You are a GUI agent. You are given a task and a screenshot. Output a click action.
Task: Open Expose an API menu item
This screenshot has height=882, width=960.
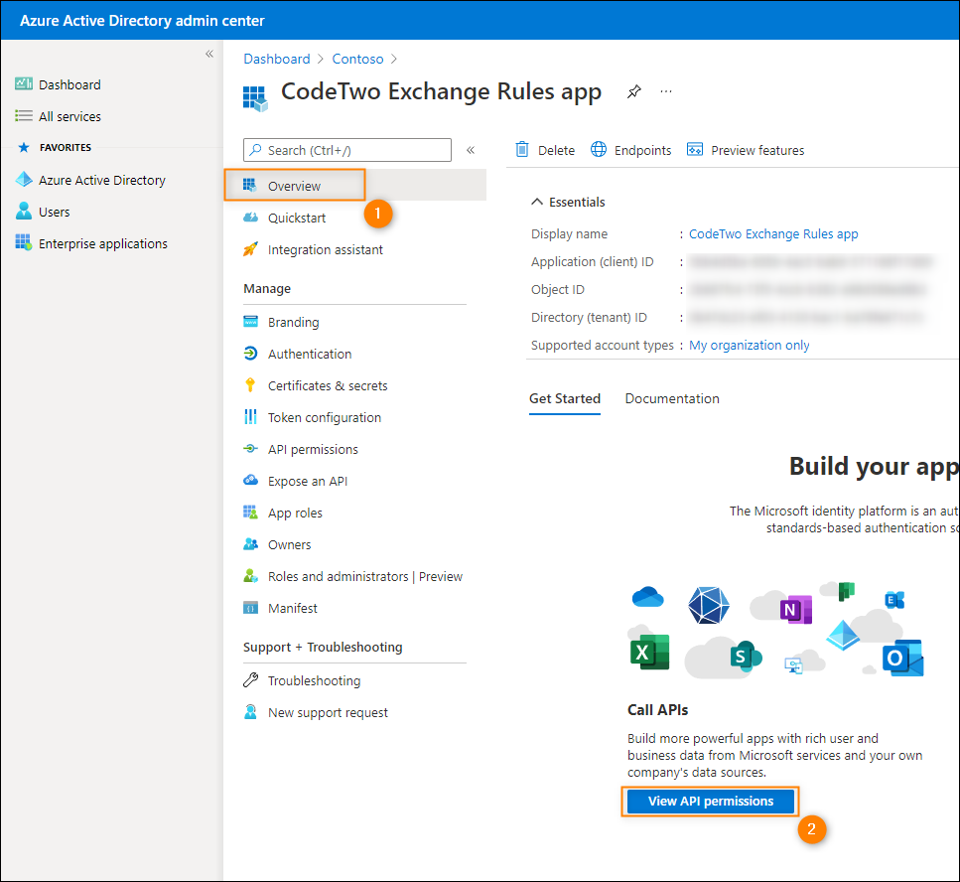pyautogui.click(x=308, y=481)
